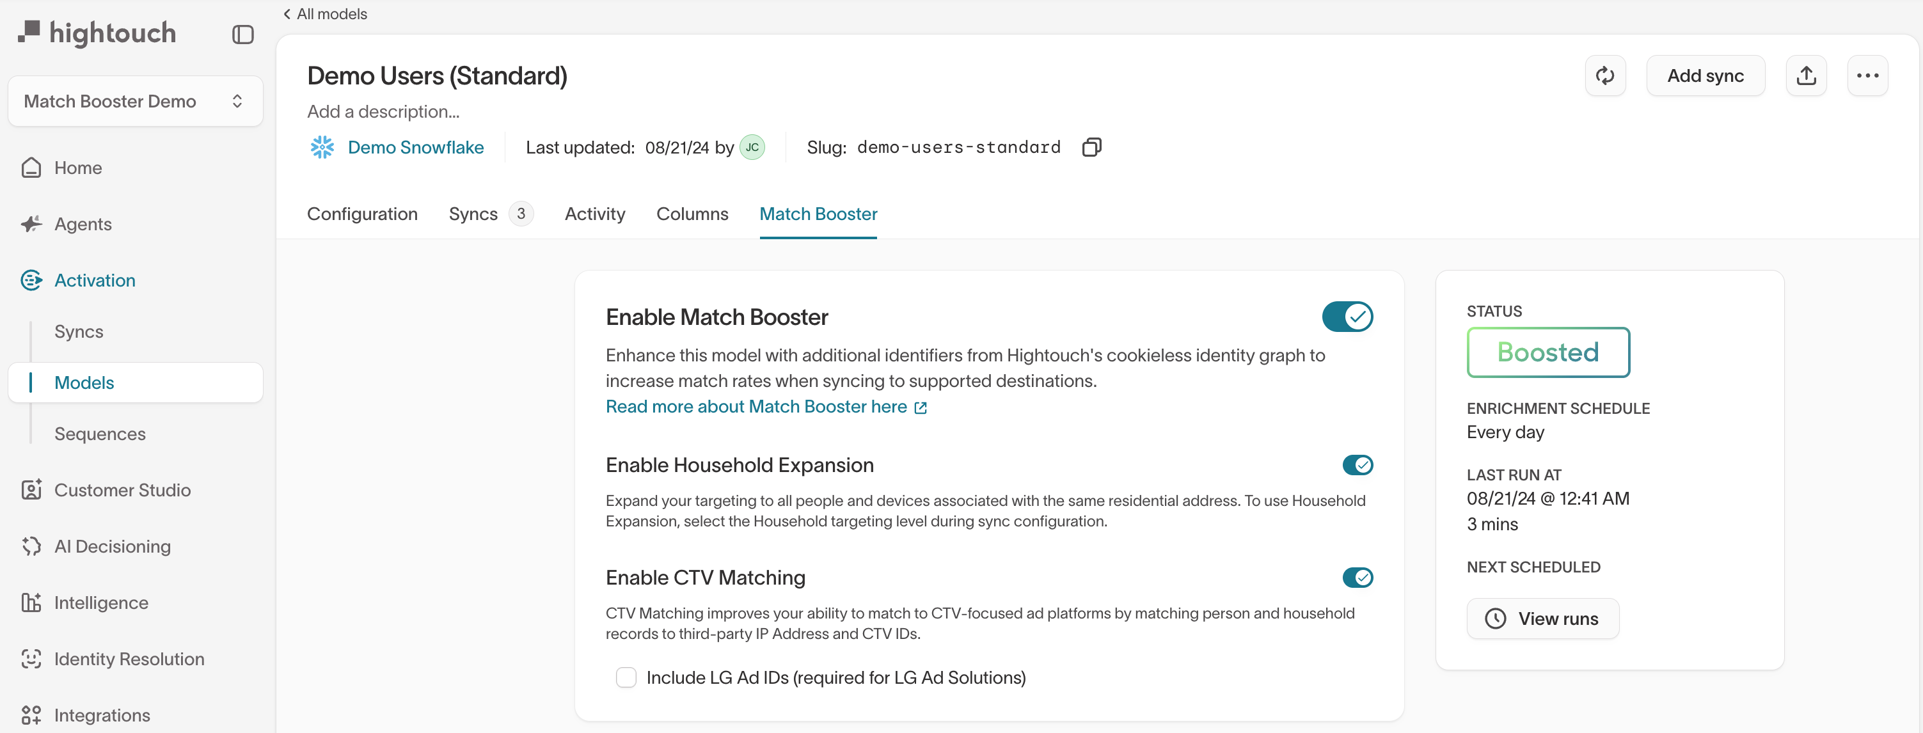Switch to the Columns tab

[692, 214]
